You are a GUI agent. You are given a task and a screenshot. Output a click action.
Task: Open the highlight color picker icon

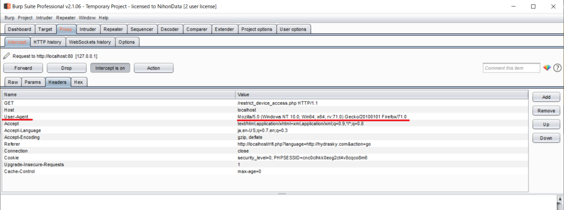547,68
